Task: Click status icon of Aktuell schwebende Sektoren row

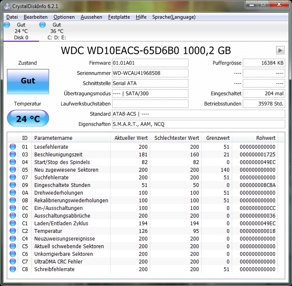Action: coord(13,246)
